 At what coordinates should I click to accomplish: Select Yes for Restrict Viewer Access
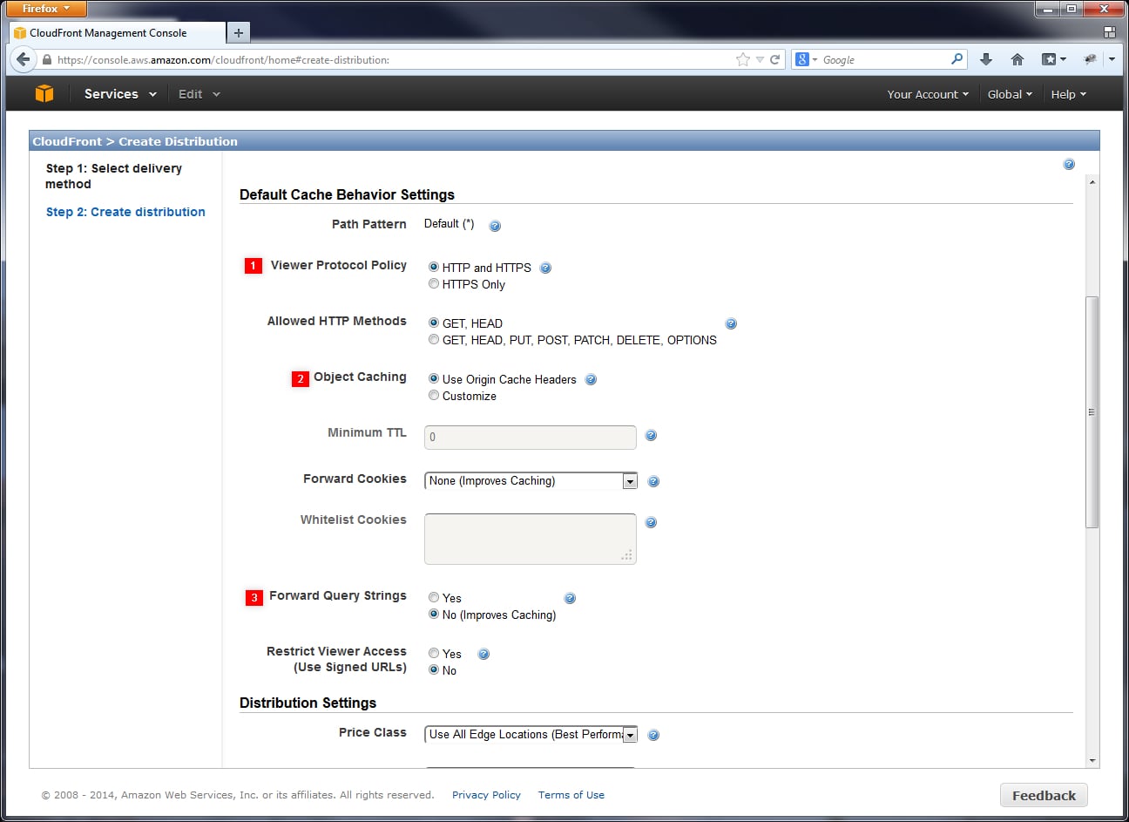tap(434, 653)
